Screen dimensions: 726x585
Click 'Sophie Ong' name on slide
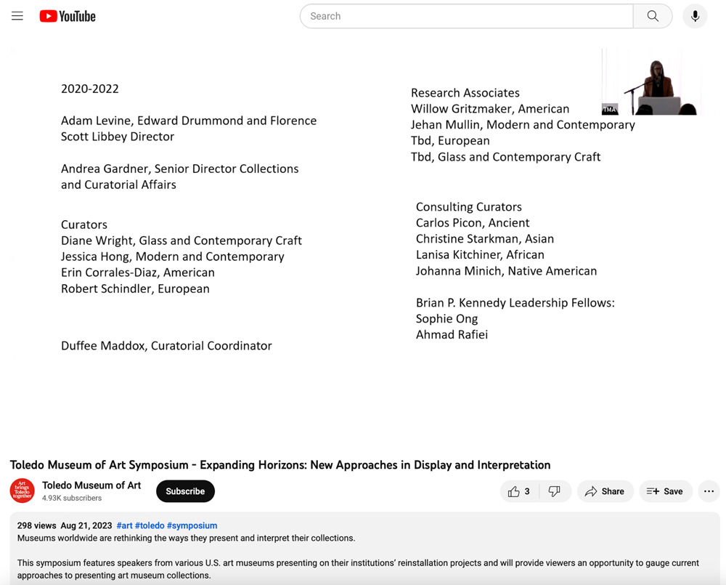point(446,319)
